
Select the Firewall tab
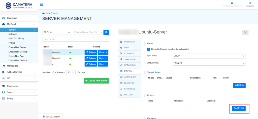point(130,71)
